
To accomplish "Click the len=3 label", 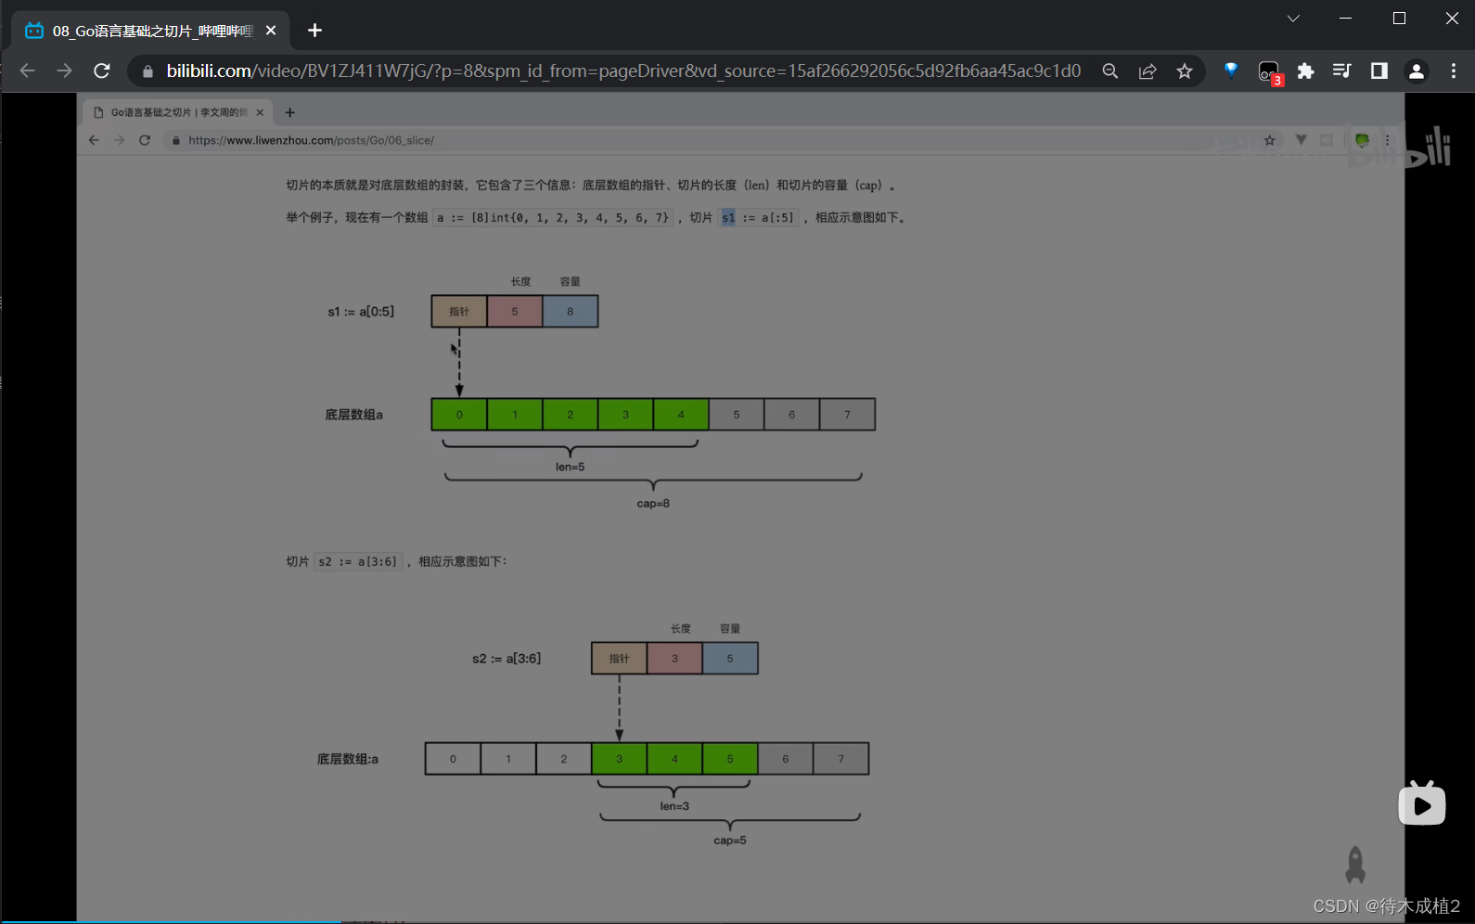I will point(674,806).
